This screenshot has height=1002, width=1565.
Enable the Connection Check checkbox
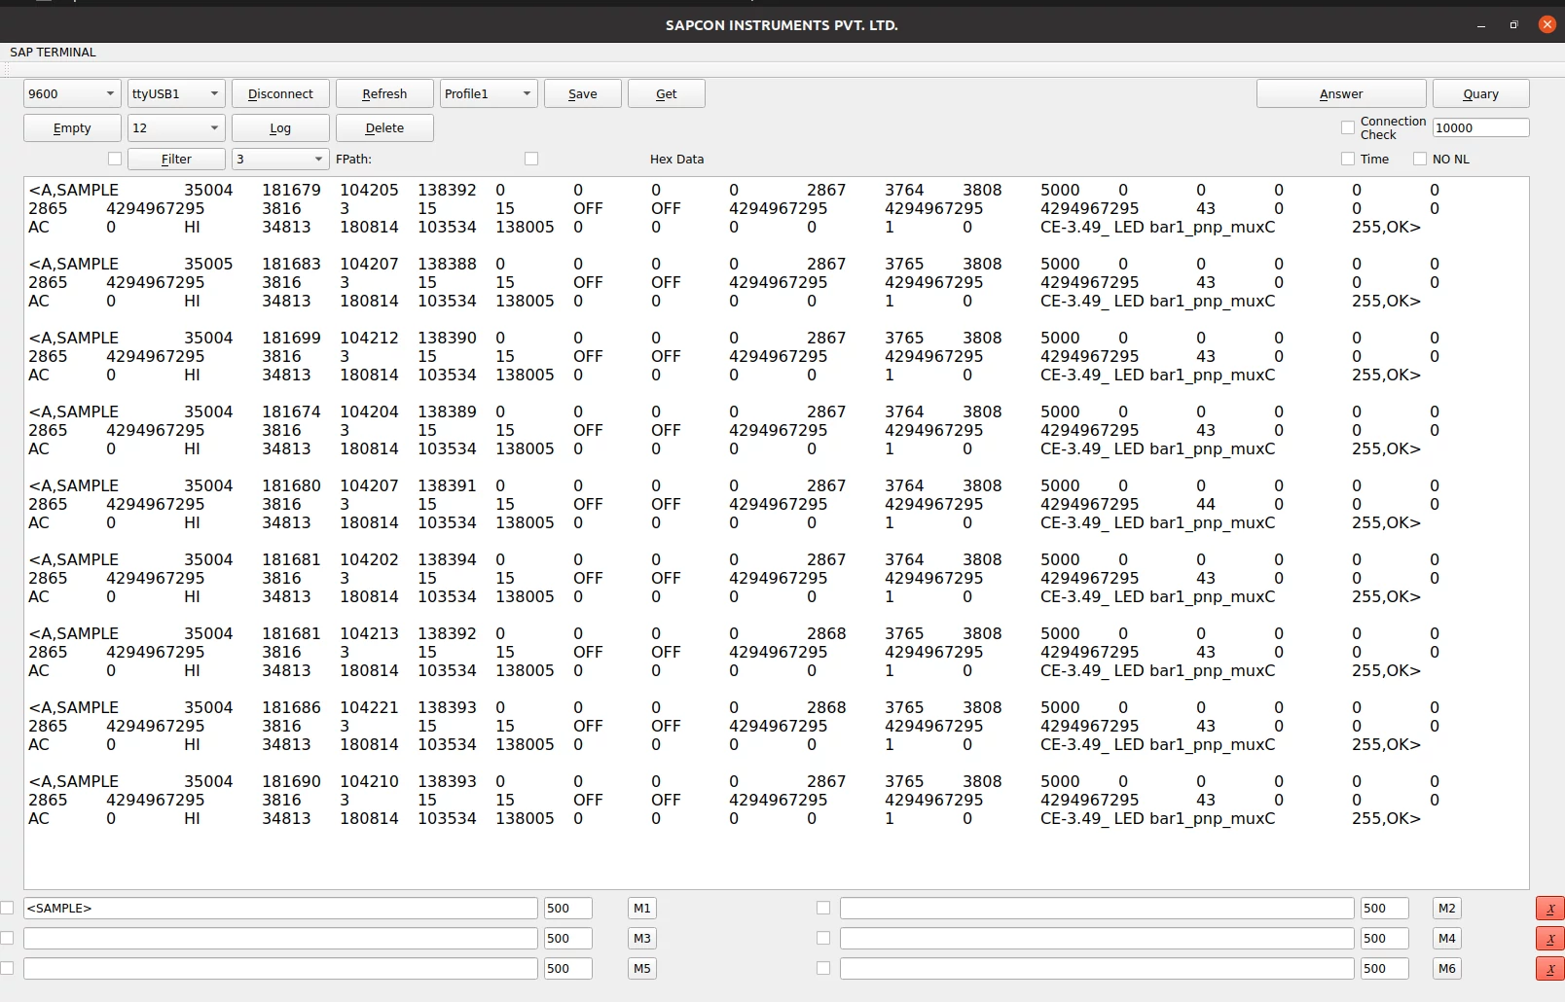click(x=1348, y=127)
